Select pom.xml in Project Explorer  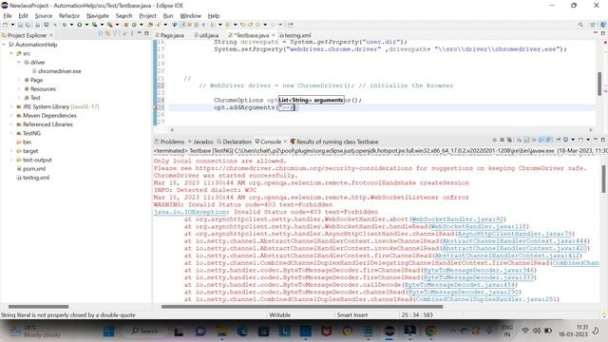pos(34,169)
